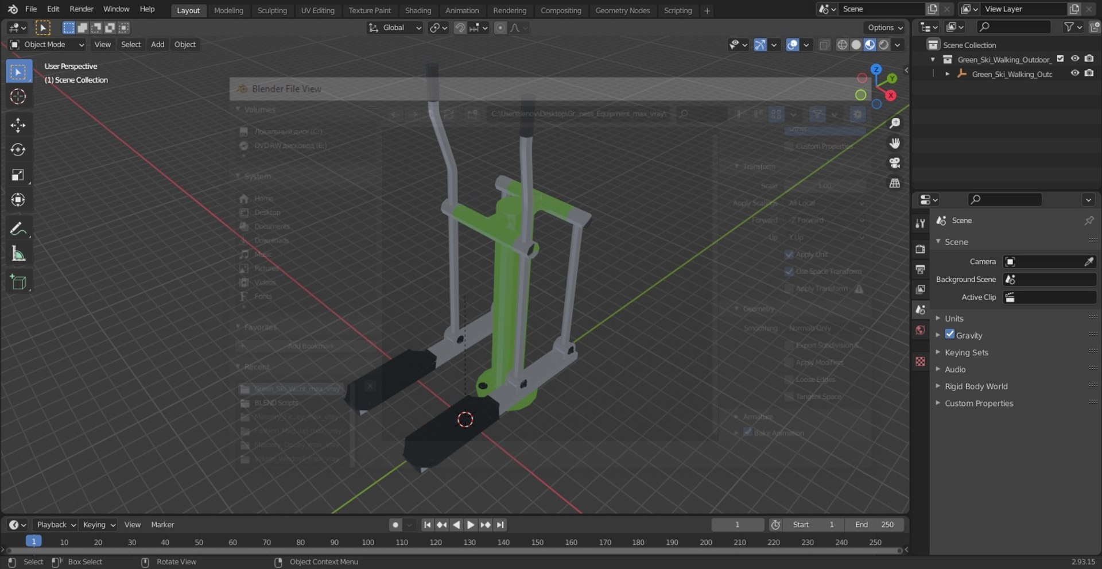Expand the Green_Ski_Walking_Outc object tree
The image size is (1102, 569).
pyautogui.click(x=947, y=74)
